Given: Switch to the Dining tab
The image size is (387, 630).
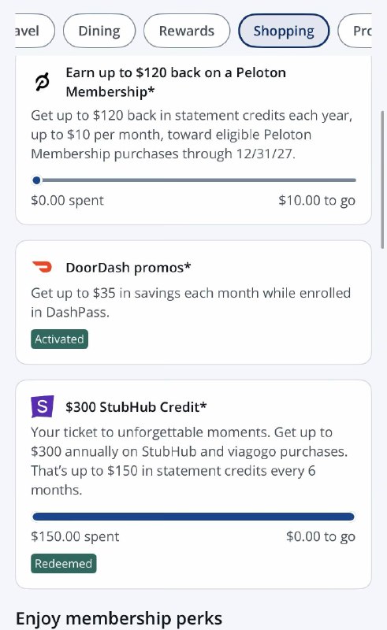Looking at the screenshot, I should (x=99, y=31).
